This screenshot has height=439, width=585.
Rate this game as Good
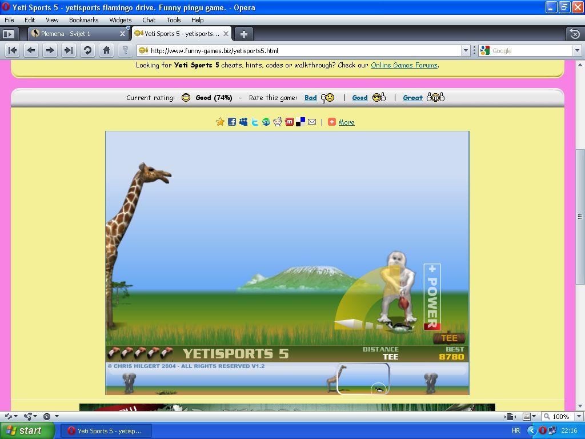point(360,98)
